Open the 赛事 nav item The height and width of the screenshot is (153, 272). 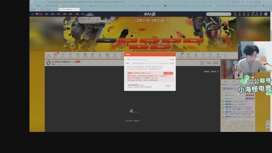click(65, 14)
